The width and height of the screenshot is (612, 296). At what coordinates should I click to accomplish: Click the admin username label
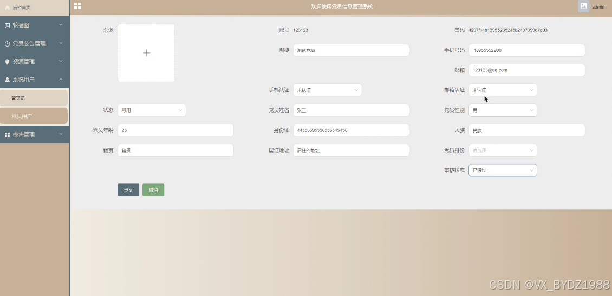(x=598, y=7)
